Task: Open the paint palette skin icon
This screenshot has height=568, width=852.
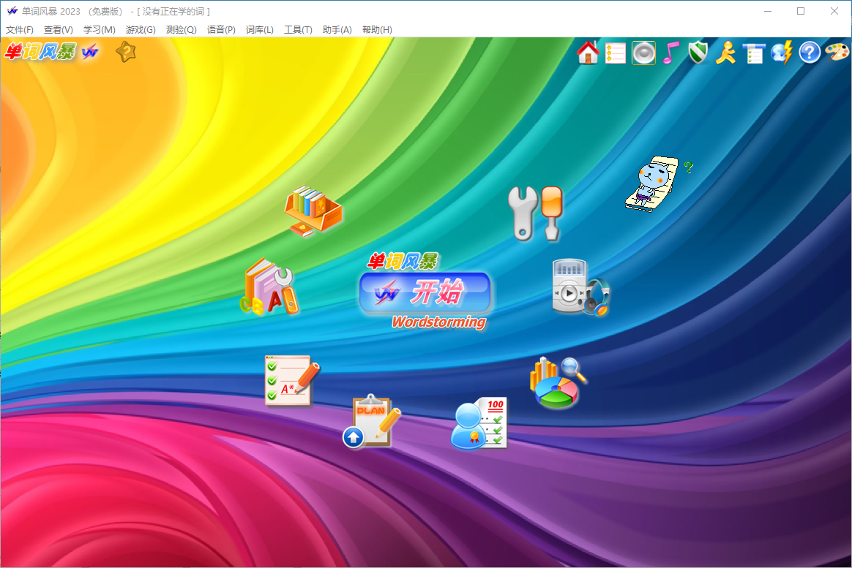Action: click(x=837, y=53)
